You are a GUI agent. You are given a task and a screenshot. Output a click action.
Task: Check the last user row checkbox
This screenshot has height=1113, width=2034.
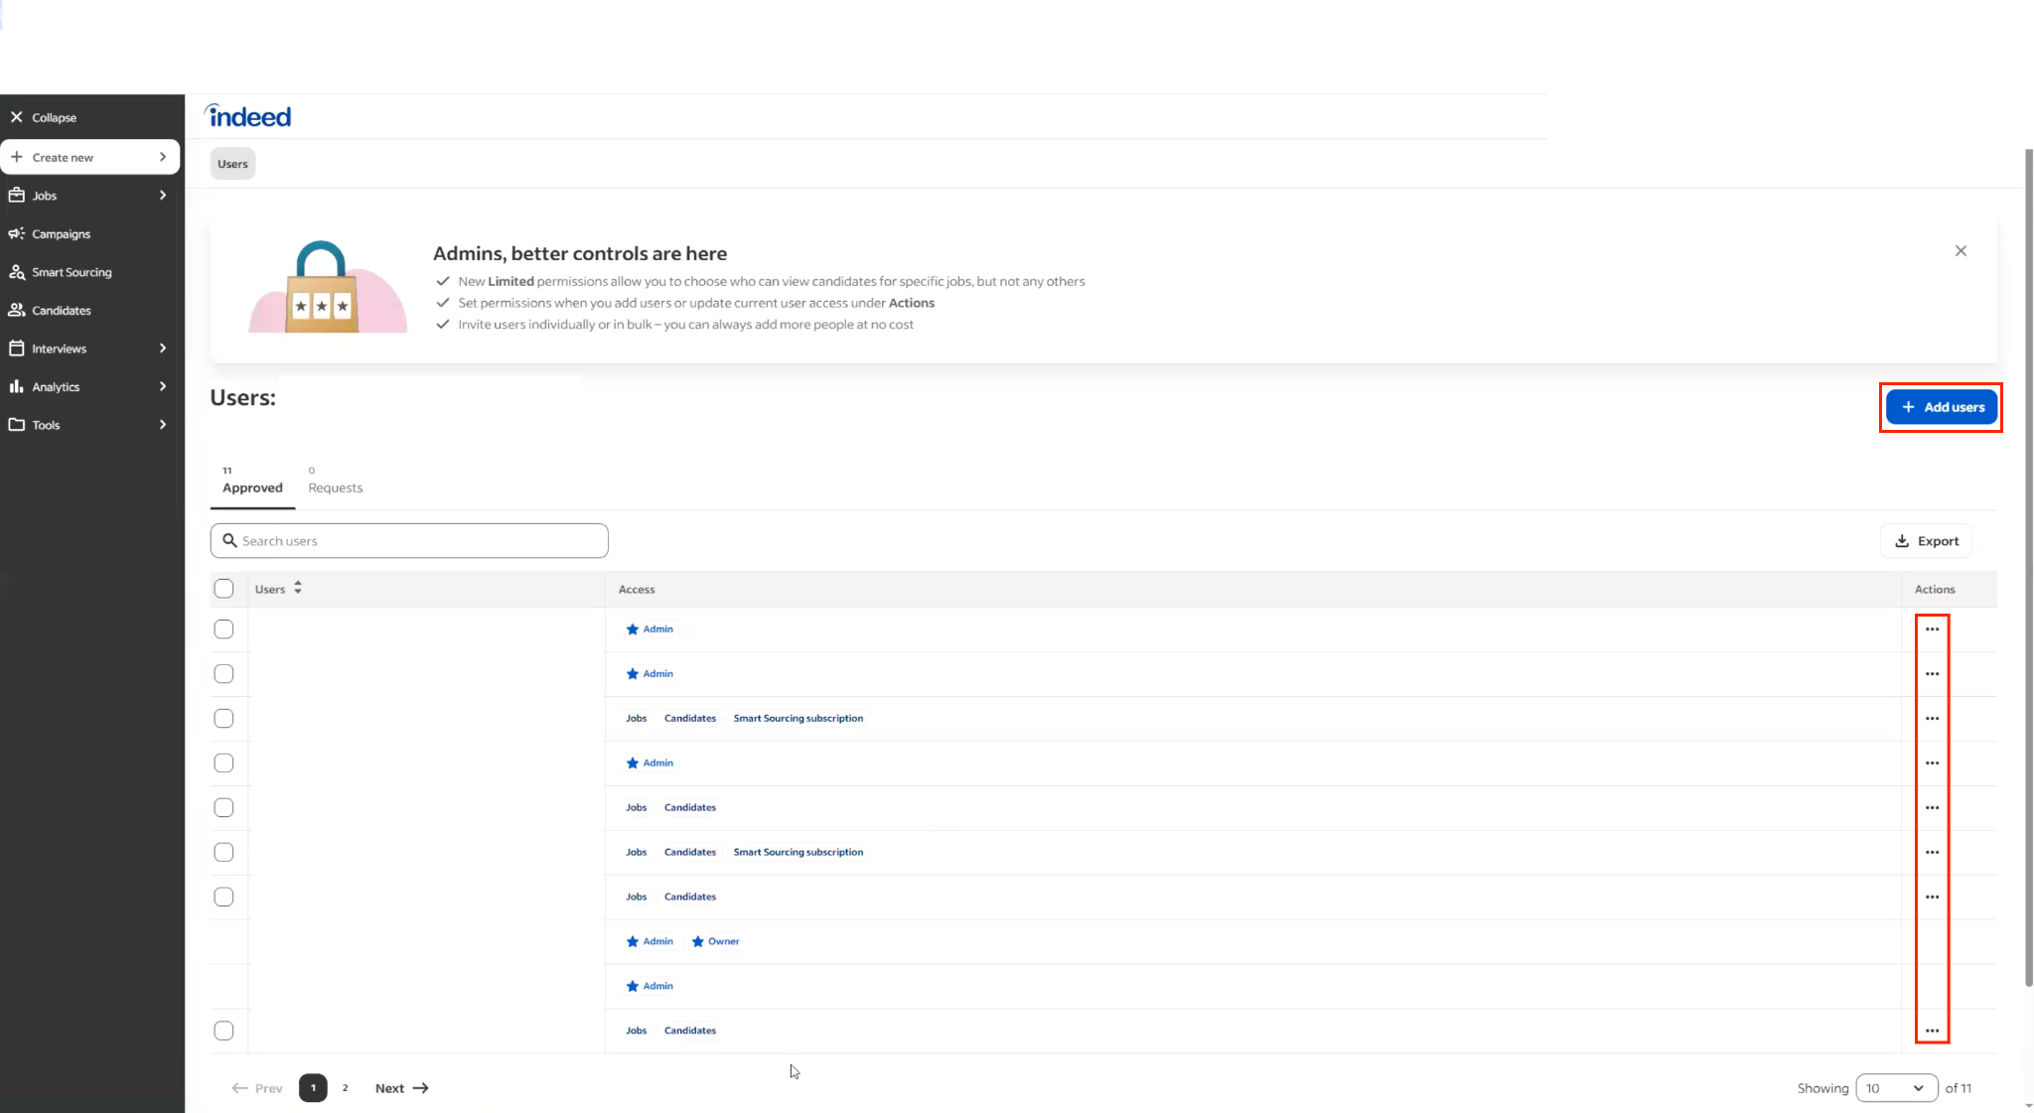(x=223, y=1031)
